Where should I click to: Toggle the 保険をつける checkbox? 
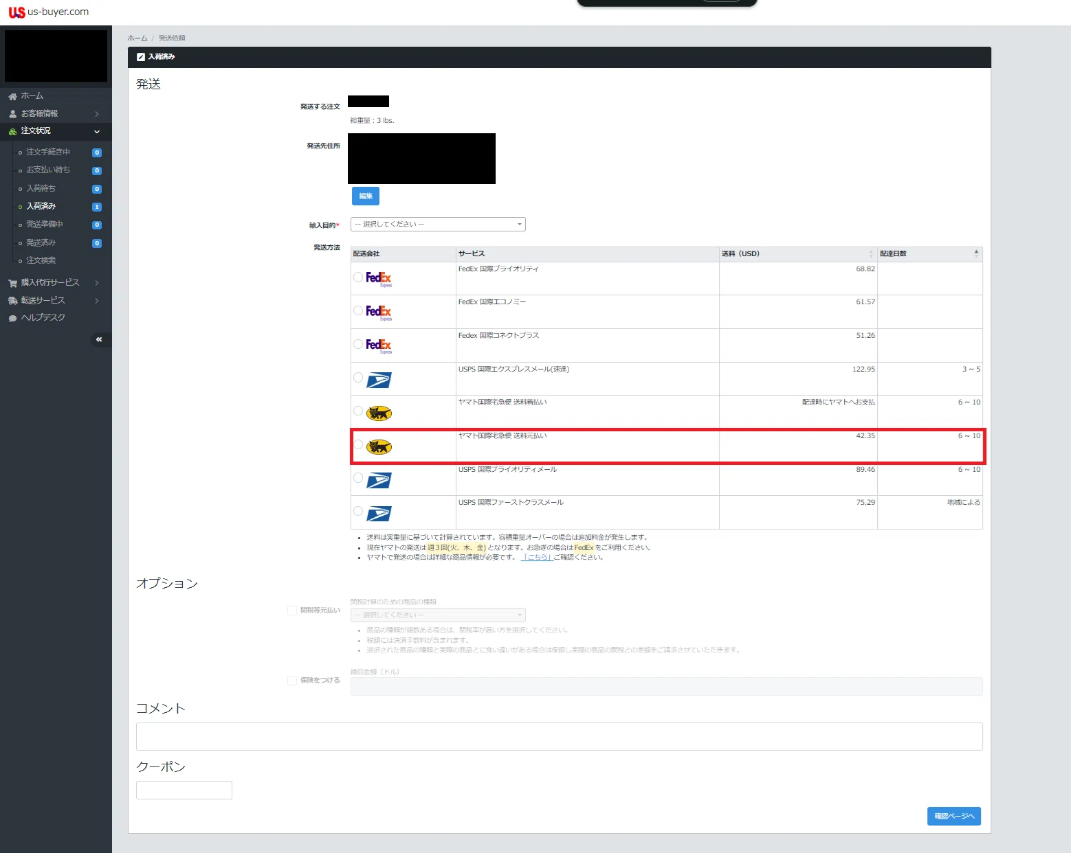coord(292,681)
